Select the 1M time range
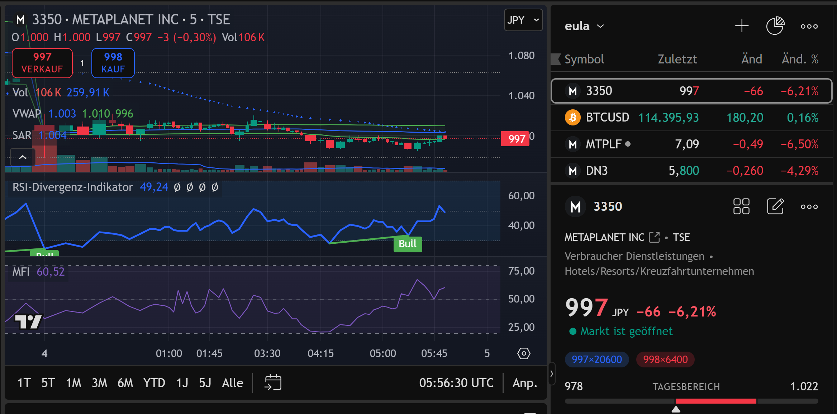This screenshot has width=837, height=414. (x=73, y=383)
